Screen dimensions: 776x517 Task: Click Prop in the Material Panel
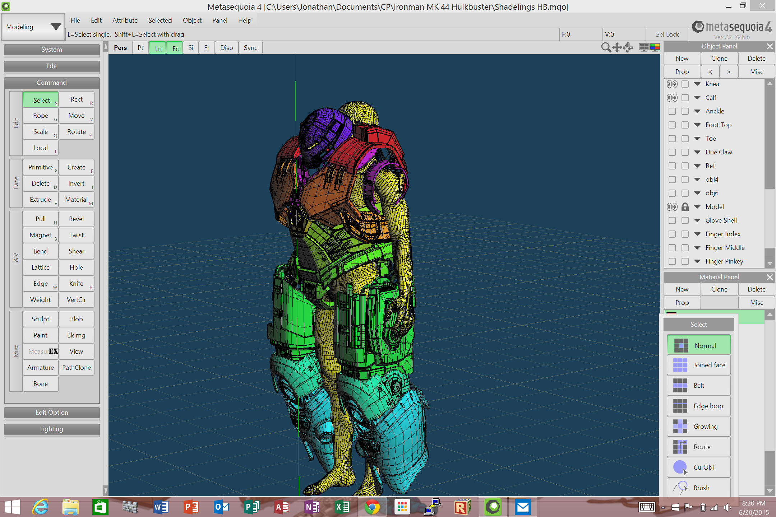(682, 303)
